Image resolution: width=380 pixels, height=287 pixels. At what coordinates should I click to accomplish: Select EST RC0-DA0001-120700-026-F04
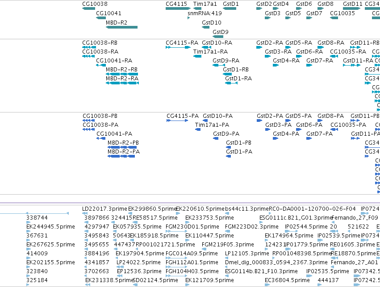point(312,209)
